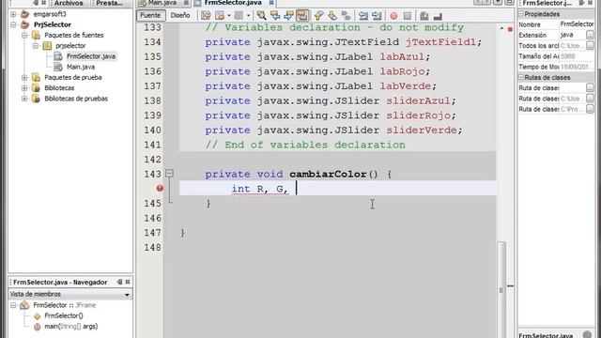This screenshot has width=601, height=338.
Task: Expand Paquetes de prueba folder
Action: click(x=24, y=77)
